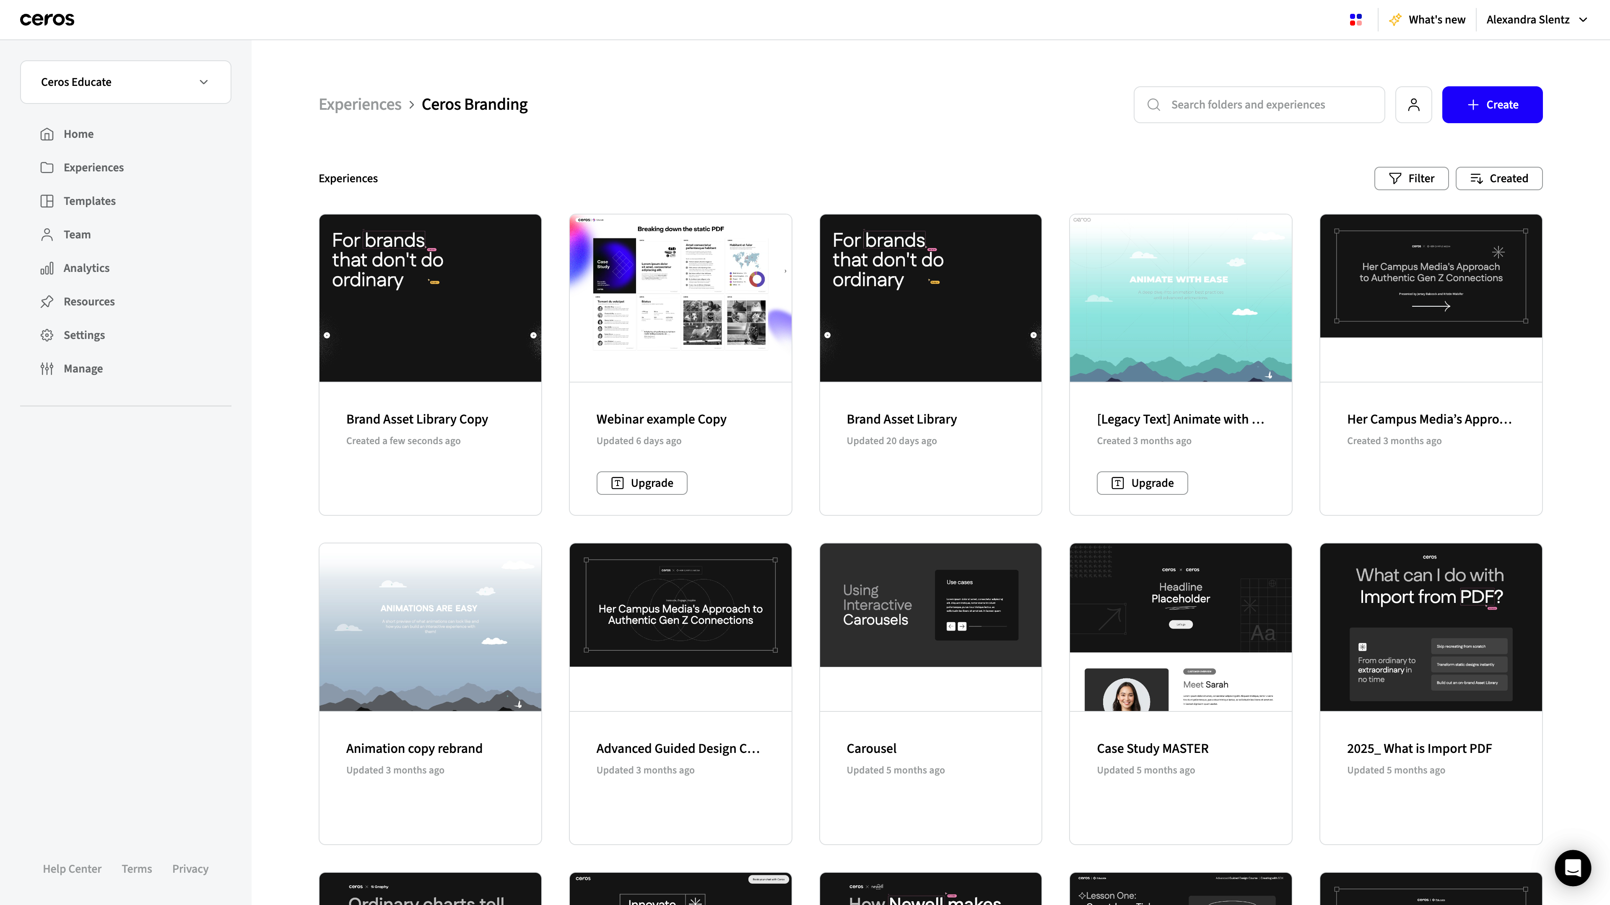The width and height of the screenshot is (1610, 905).
Task: Click the user filter person icon button
Action: click(x=1414, y=105)
